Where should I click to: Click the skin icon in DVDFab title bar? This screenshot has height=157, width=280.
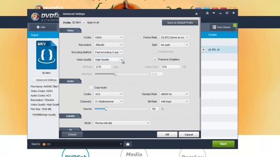[x=207, y=13]
